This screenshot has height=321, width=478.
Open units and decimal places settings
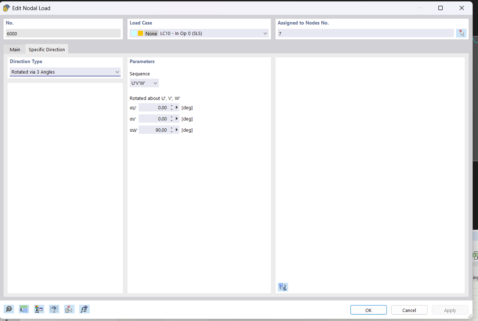click(x=24, y=309)
